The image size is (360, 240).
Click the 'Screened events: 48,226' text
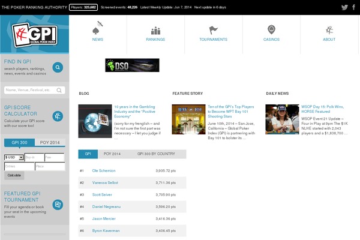coord(119,7)
